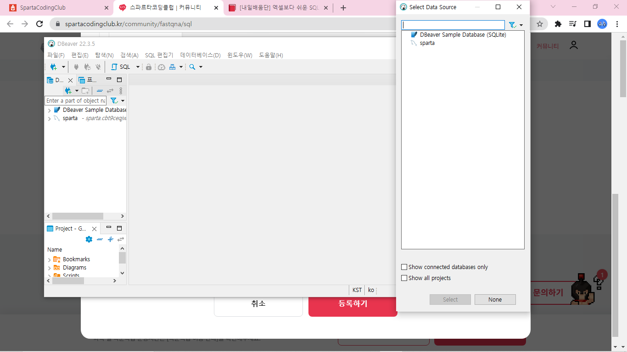Click the bookmark star in Chrome address bar
627x352 pixels.
pyautogui.click(x=540, y=24)
